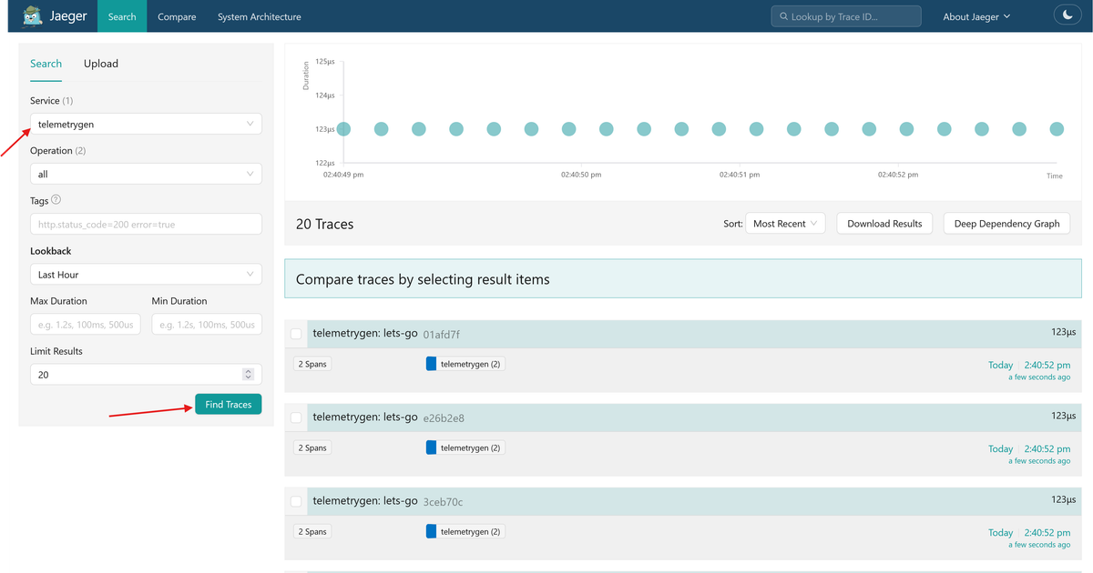Viewport: 1093px width, 573px height.
Task: Open the Lookback dropdown set to Last Hour
Action: click(x=146, y=274)
